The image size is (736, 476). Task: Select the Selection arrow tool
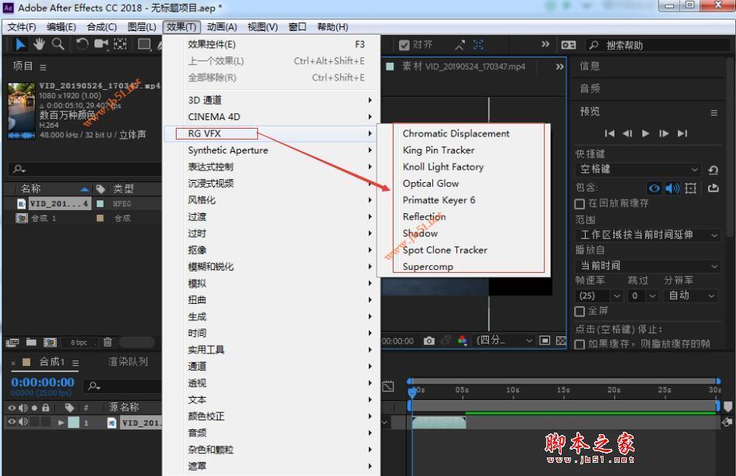pos(20,45)
